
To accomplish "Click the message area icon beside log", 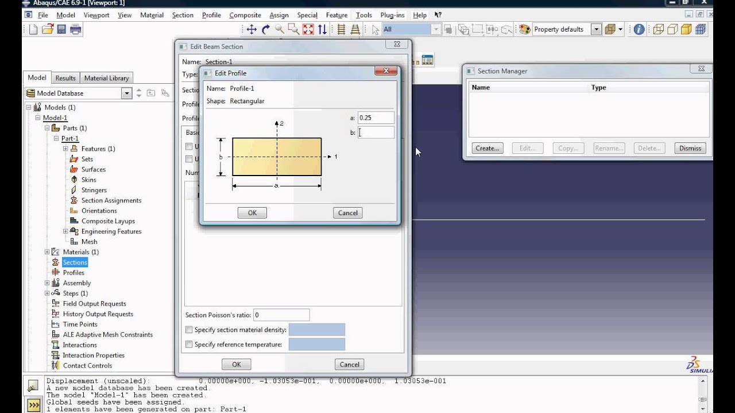I will point(34,386).
